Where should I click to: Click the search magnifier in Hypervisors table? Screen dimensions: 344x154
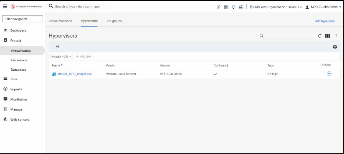(x=261, y=36)
